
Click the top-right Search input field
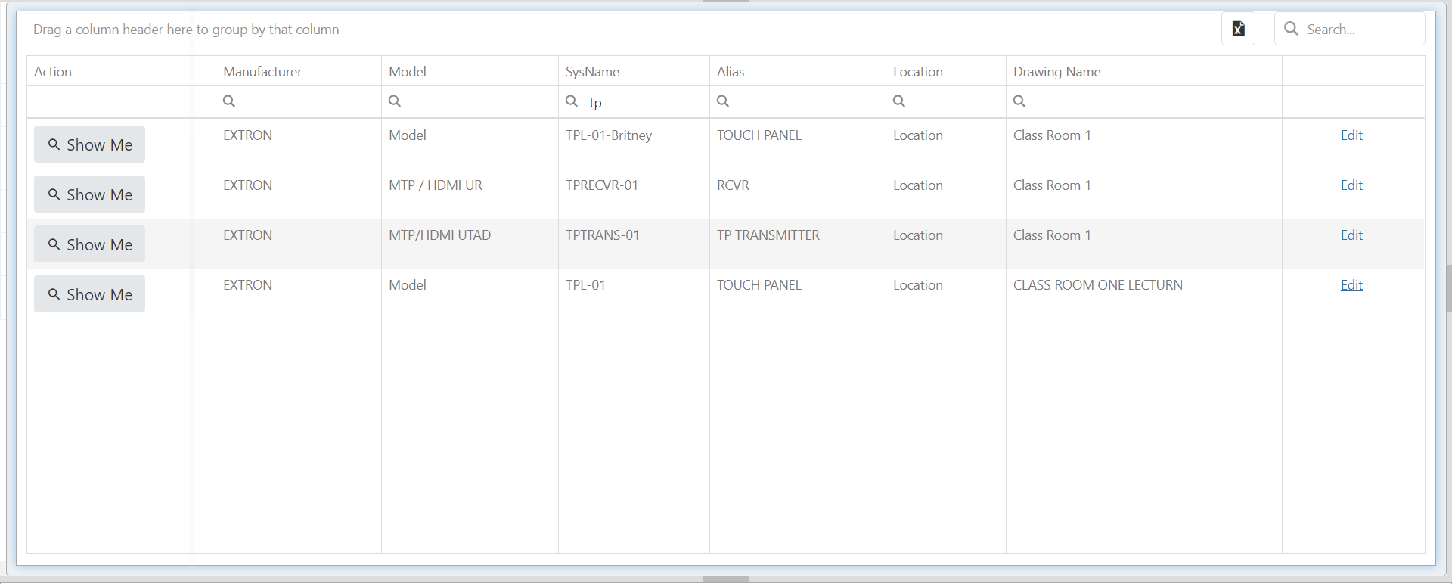1360,30
